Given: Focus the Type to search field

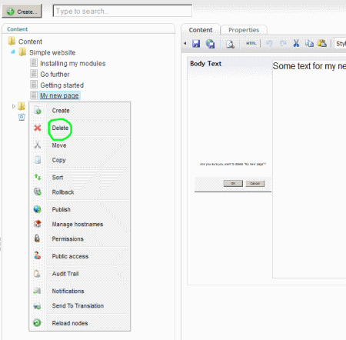Looking at the screenshot, I should 122,11.
